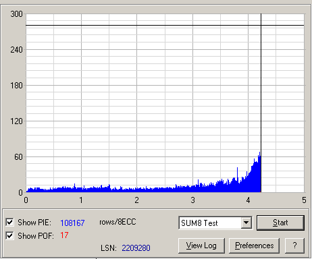
Task: Click the LSN value 2209280
Action: click(136, 248)
